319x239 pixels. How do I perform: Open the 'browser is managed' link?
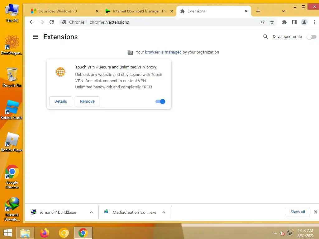[163, 52]
